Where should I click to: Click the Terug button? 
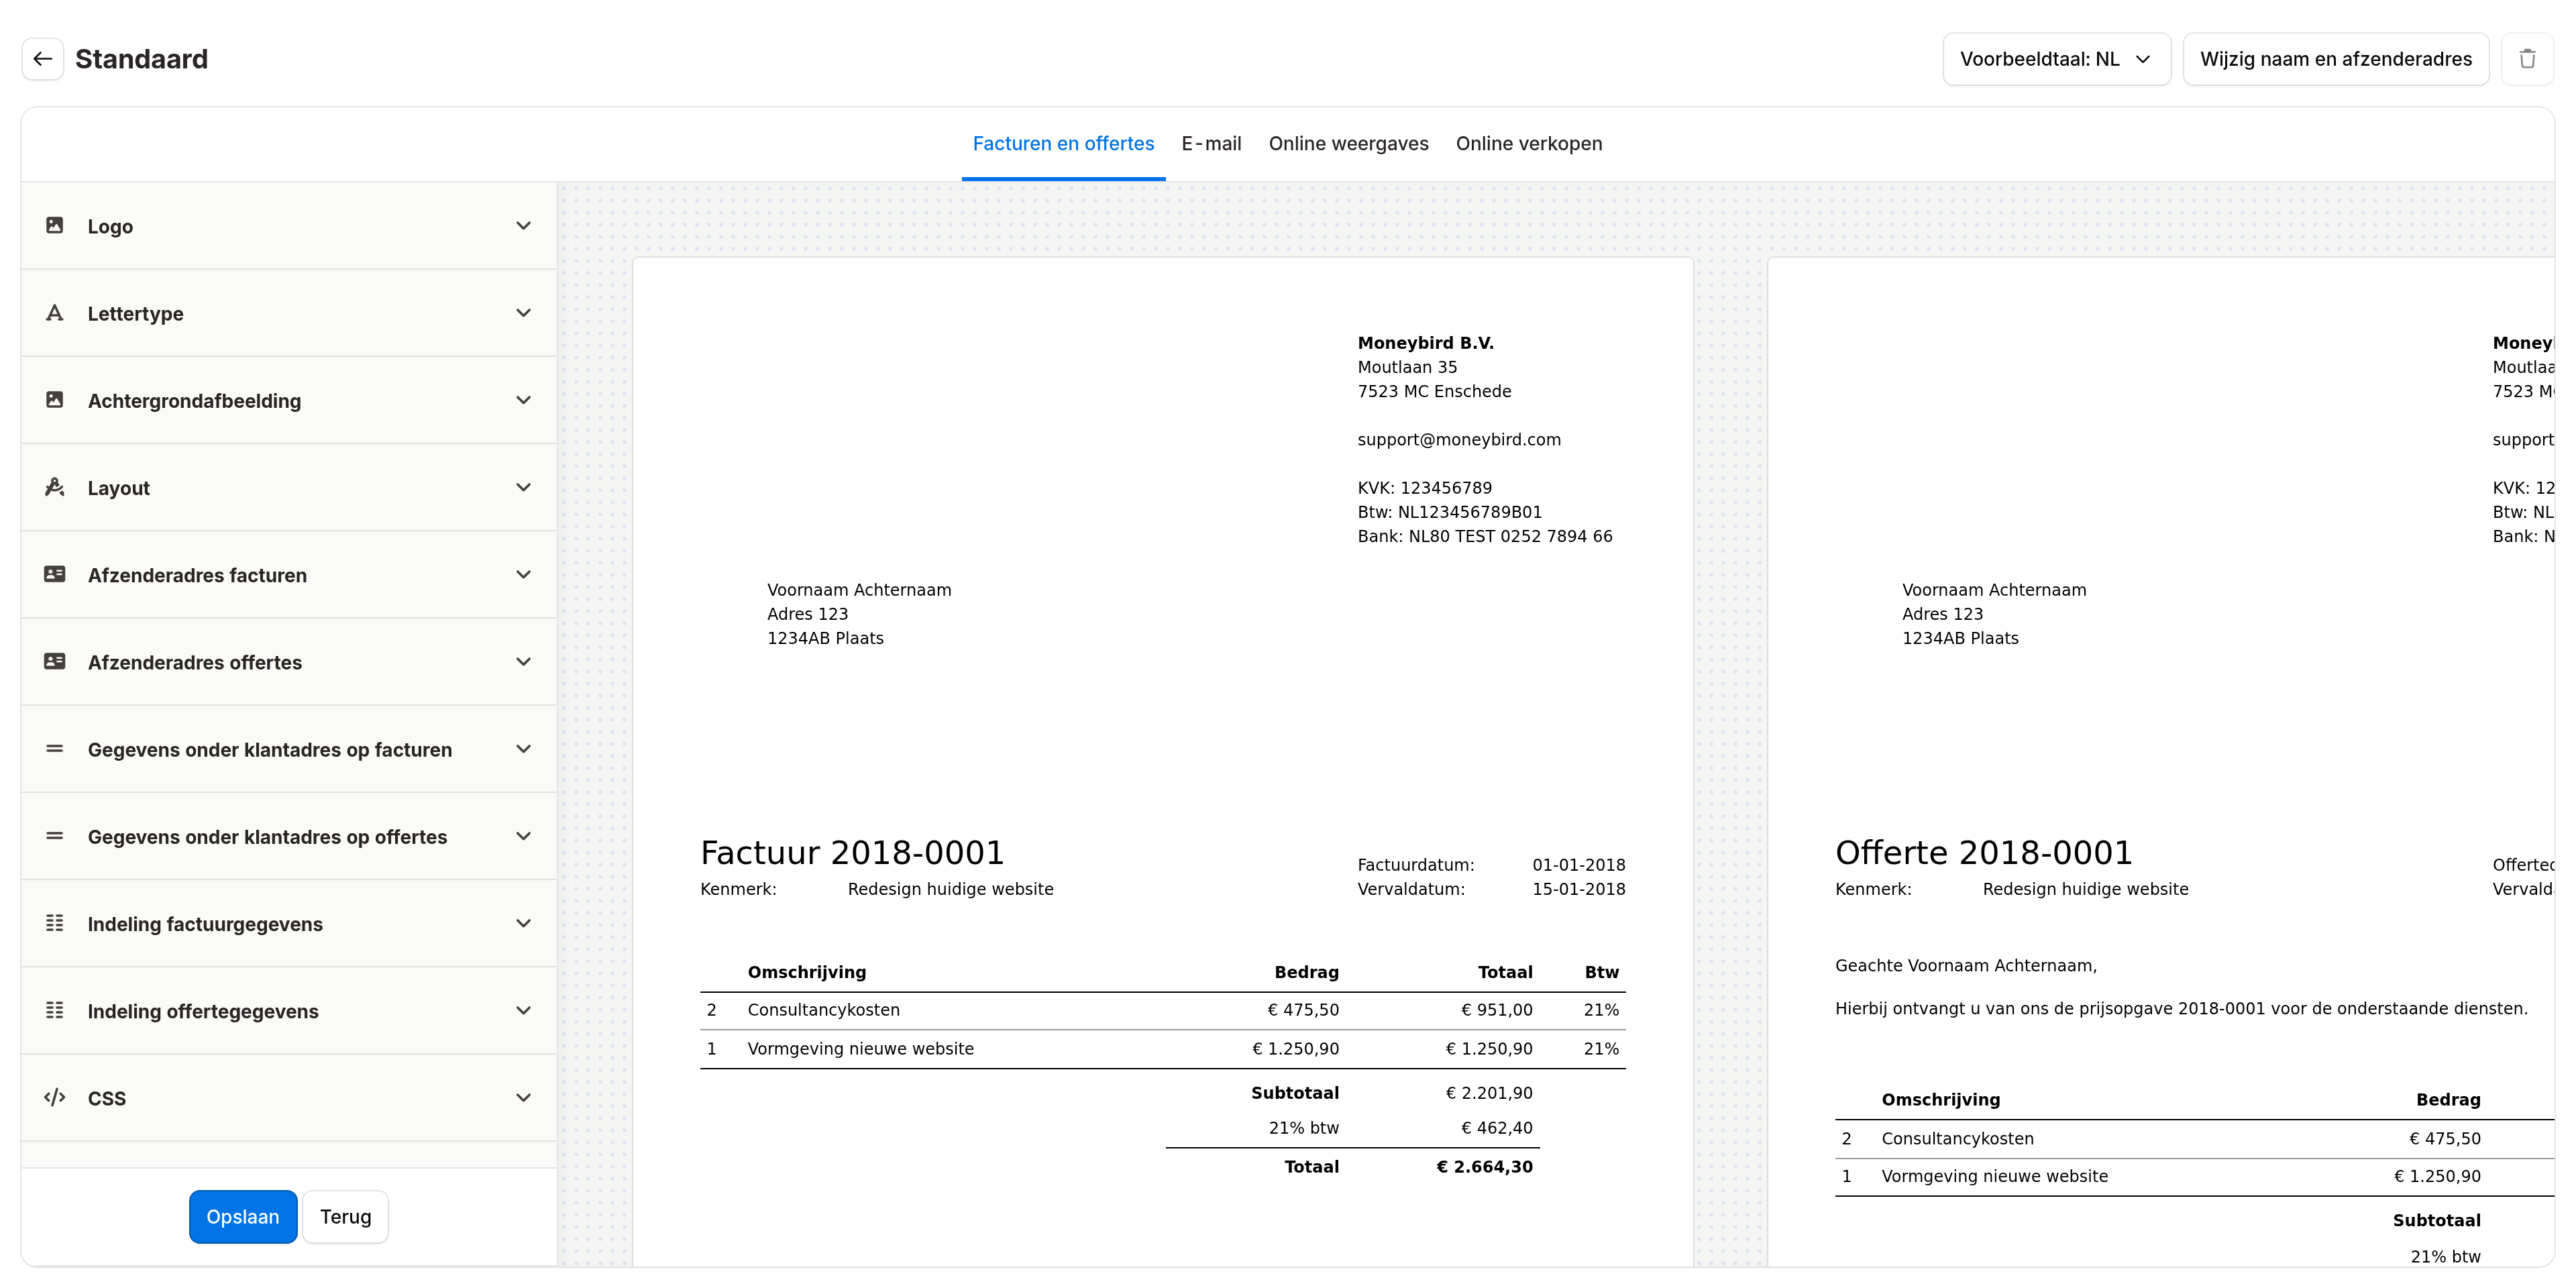(345, 1216)
